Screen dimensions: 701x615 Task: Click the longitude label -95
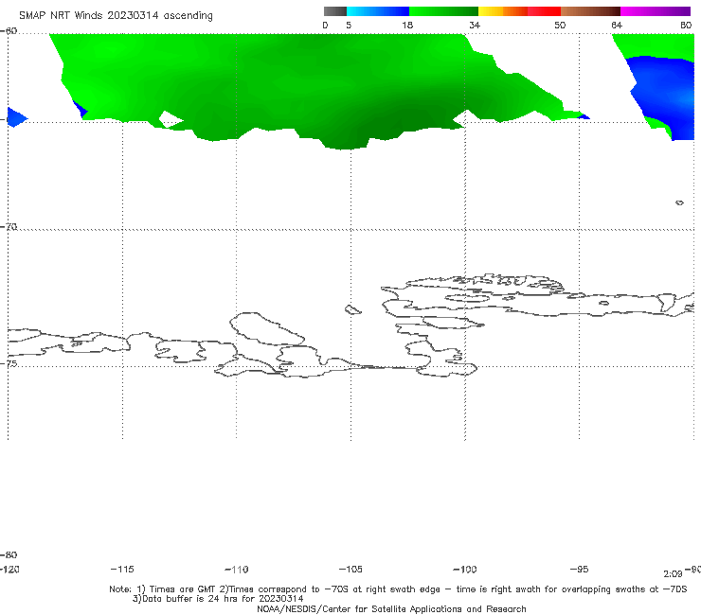point(580,569)
